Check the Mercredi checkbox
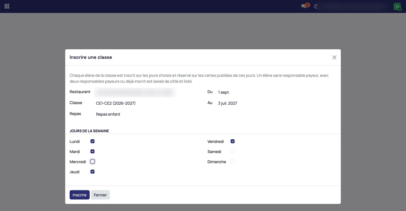 [92, 162]
